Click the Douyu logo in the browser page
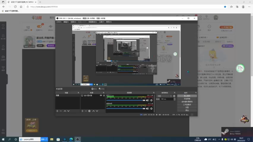 [37, 18]
